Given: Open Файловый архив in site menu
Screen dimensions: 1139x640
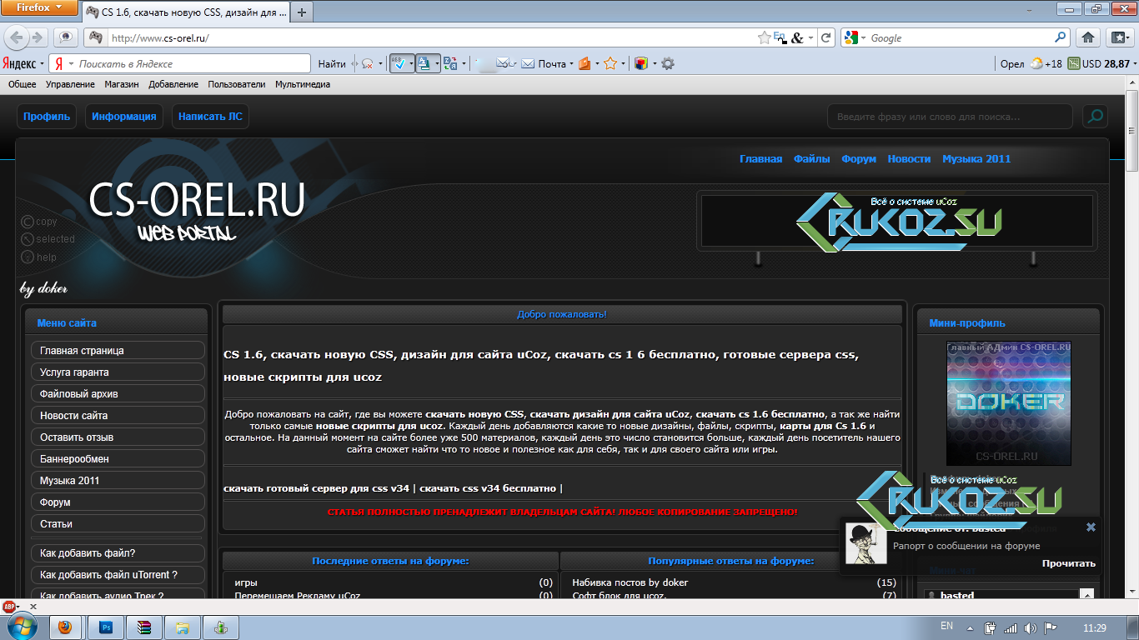Looking at the screenshot, I should 118,394.
